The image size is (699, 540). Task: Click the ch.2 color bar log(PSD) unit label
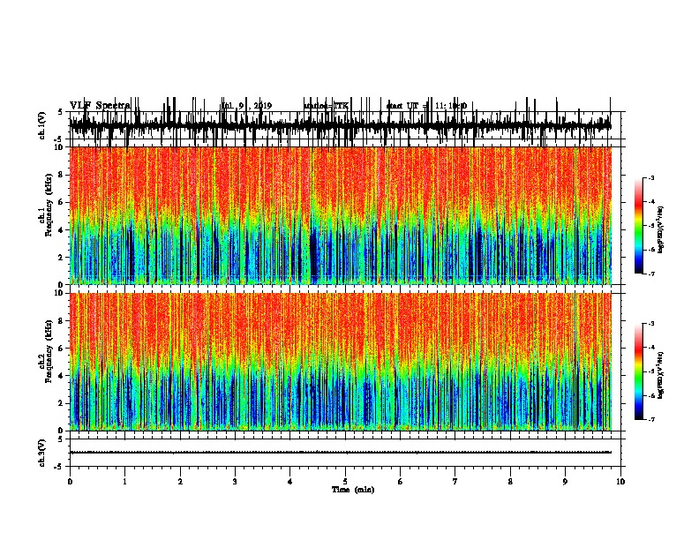tap(661, 376)
